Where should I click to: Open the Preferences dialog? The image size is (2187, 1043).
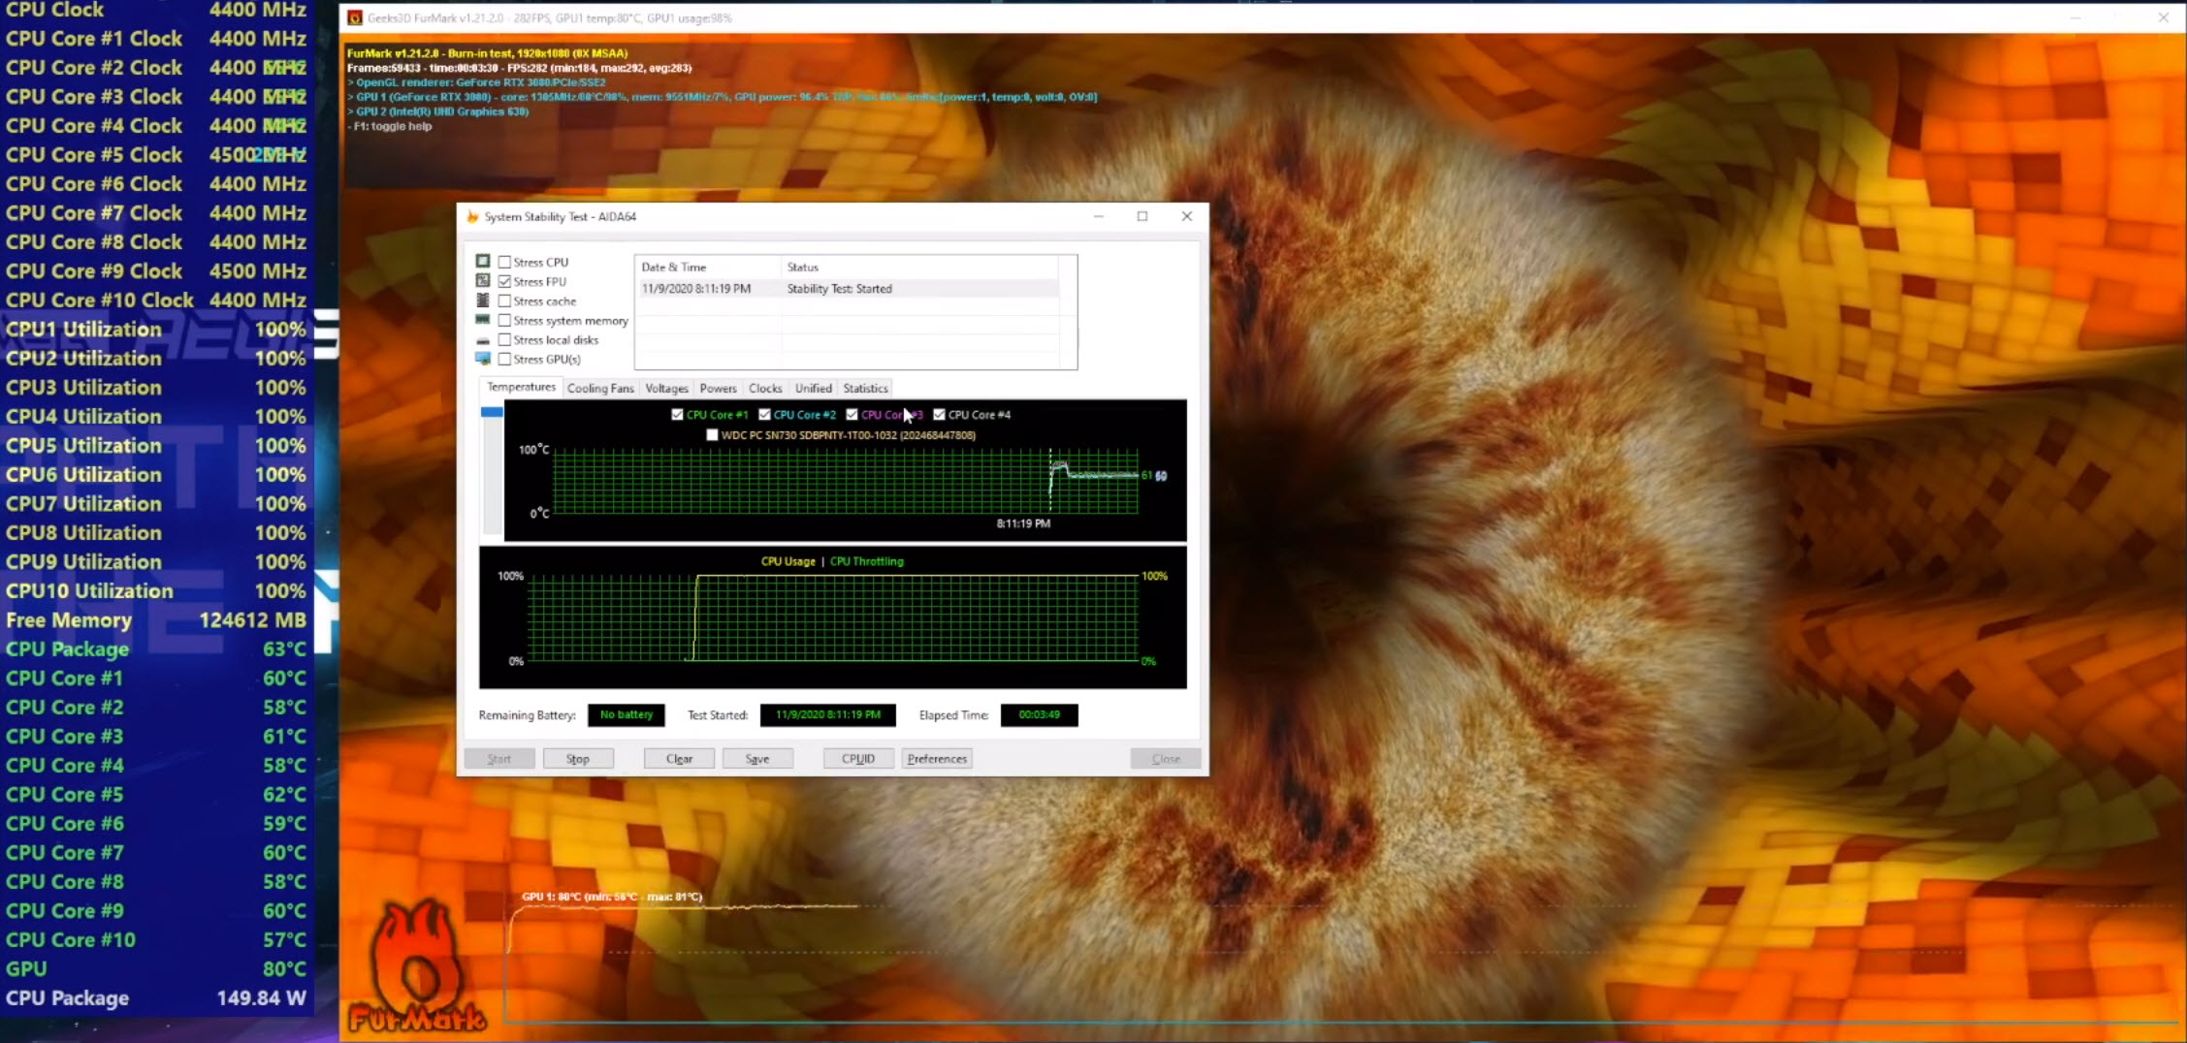pos(937,759)
